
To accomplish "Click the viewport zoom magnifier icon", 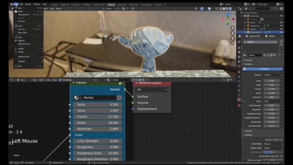I will [233, 28].
